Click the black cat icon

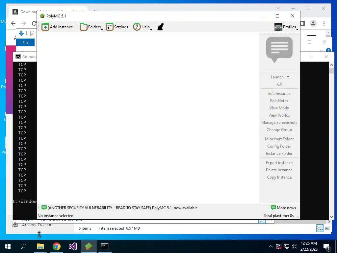tap(161, 27)
